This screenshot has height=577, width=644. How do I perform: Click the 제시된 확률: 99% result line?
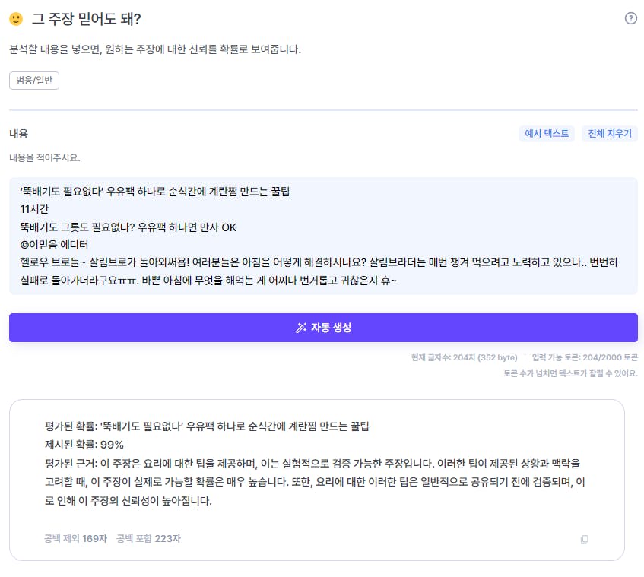[x=84, y=445]
